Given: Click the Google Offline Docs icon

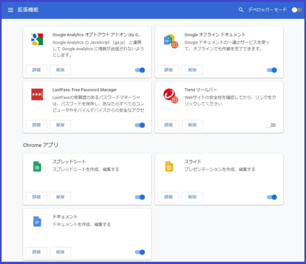Looking at the screenshot, I should (x=171, y=41).
